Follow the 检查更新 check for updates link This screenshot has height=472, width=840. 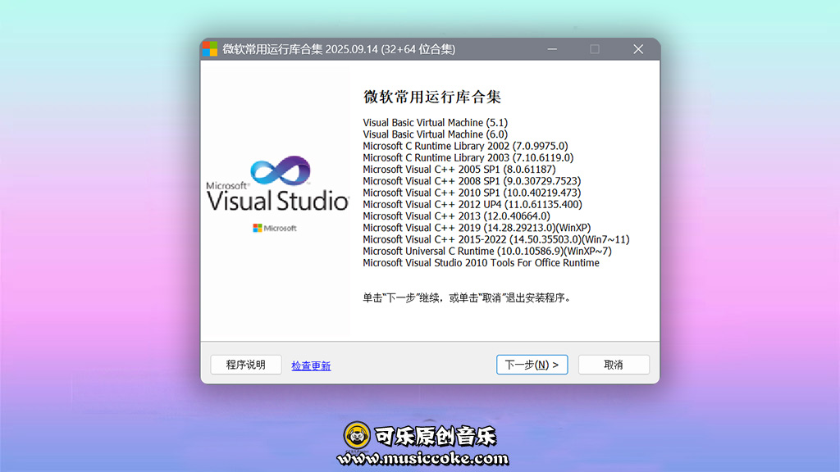pyautogui.click(x=311, y=365)
